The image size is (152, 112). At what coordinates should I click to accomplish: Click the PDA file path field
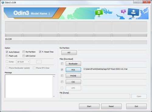[x=115, y=70]
